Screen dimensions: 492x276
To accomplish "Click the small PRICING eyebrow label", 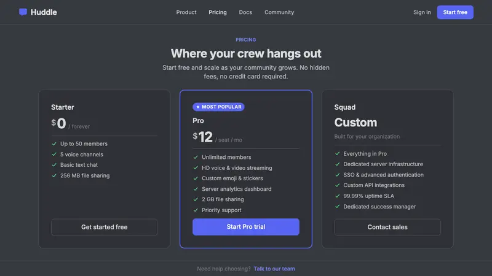I will tap(245, 40).
